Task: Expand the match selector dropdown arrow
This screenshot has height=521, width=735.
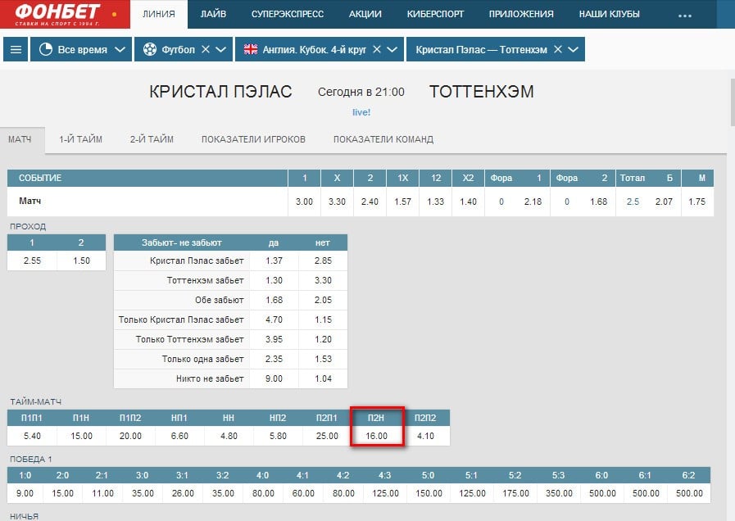Action: point(574,49)
